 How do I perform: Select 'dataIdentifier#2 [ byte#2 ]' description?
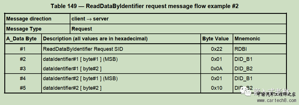pos(72,88)
